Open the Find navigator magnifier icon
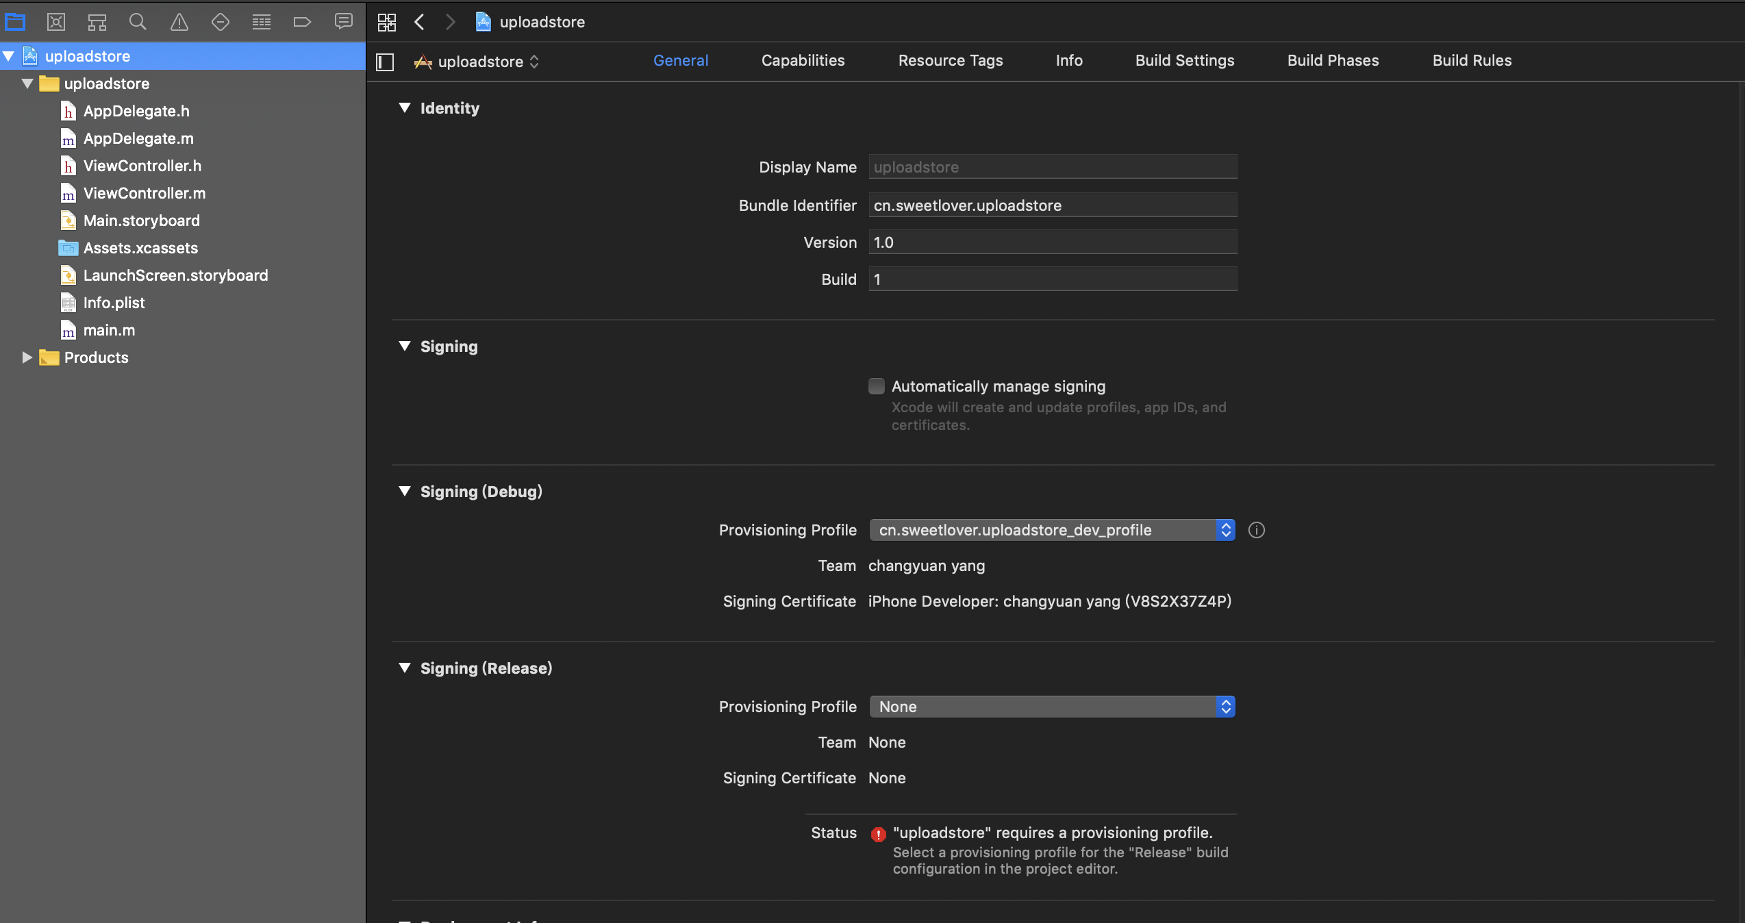This screenshot has width=1745, height=923. 138,22
